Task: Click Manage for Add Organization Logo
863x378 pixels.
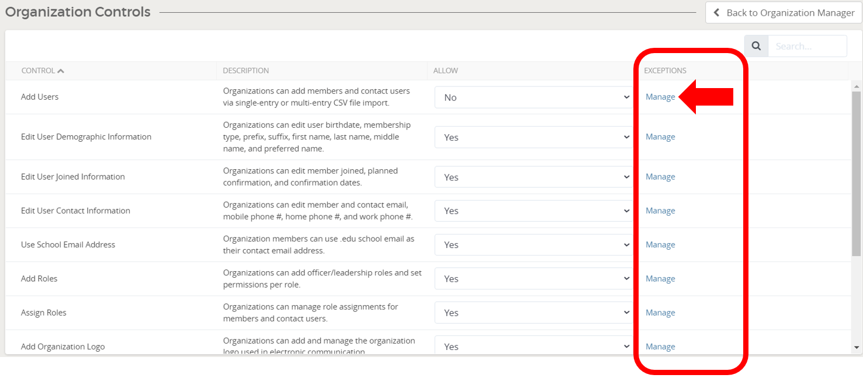Action: click(660, 346)
